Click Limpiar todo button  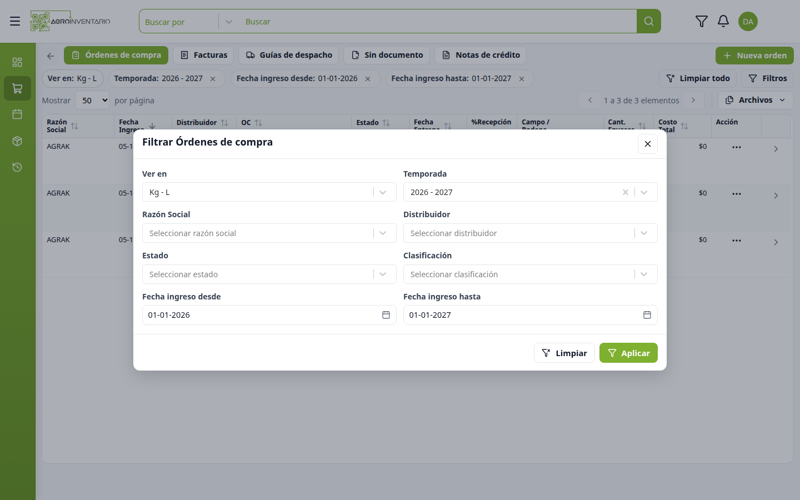coord(698,79)
